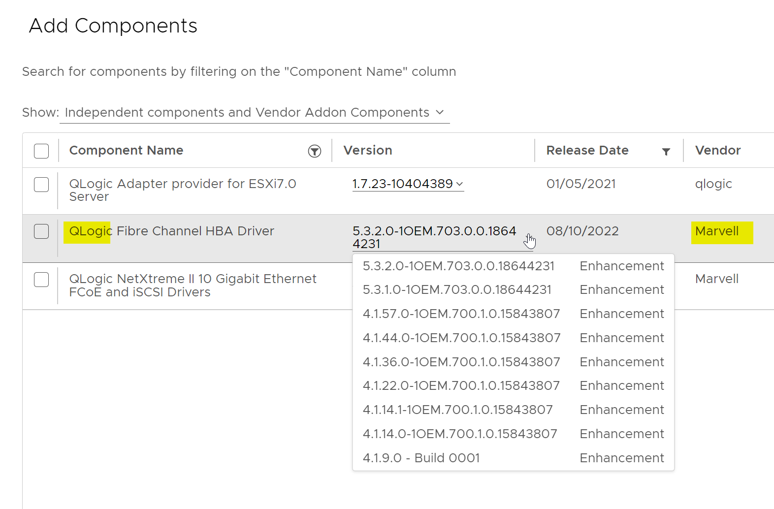Click the release date 08/10/2022

582,231
